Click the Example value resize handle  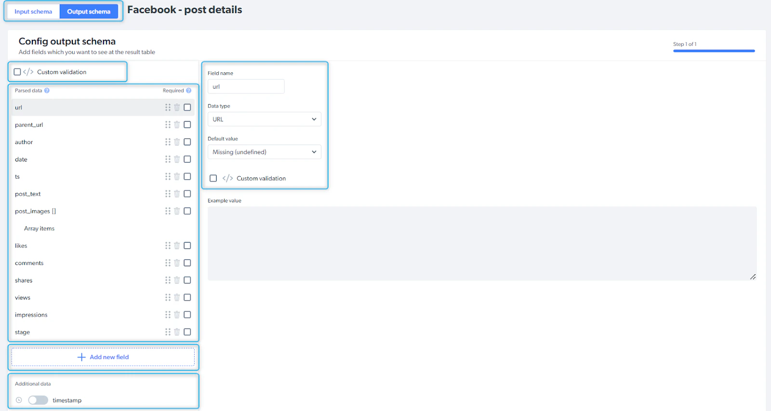click(x=753, y=277)
